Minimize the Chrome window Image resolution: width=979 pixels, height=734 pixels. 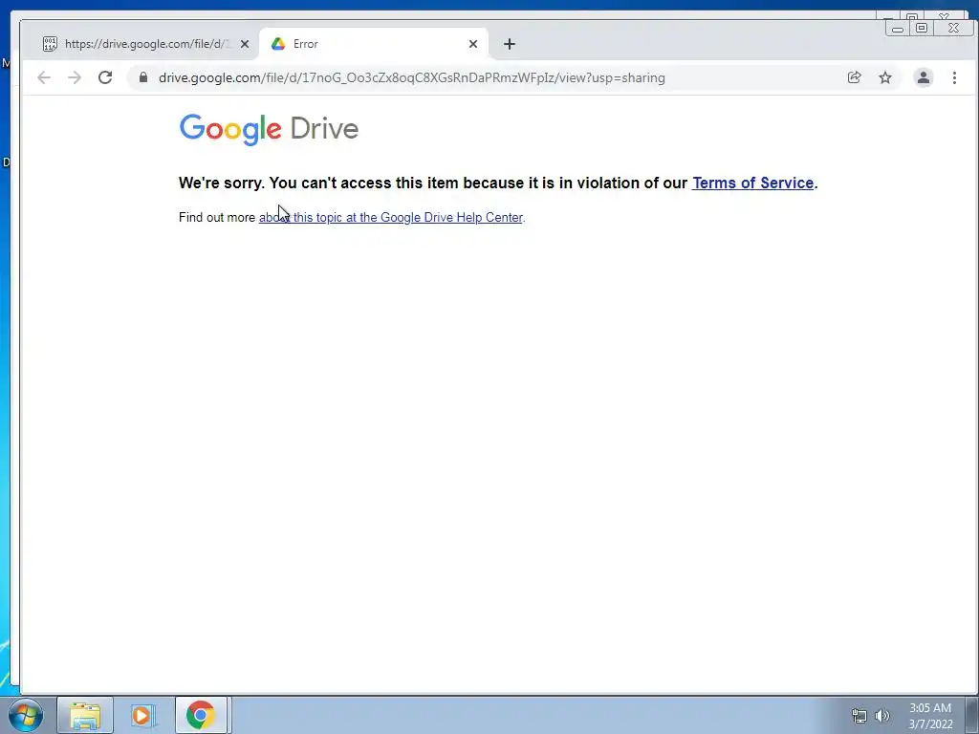click(898, 29)
